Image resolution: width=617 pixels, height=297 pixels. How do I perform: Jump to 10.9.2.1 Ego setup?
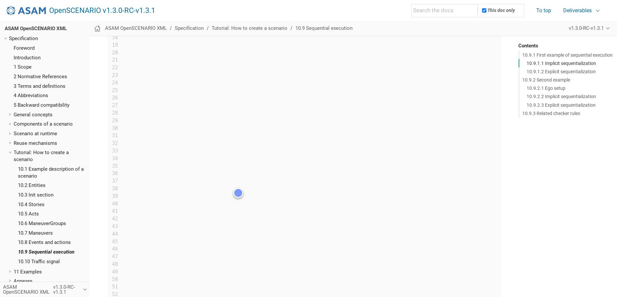[x=546, y=88]
